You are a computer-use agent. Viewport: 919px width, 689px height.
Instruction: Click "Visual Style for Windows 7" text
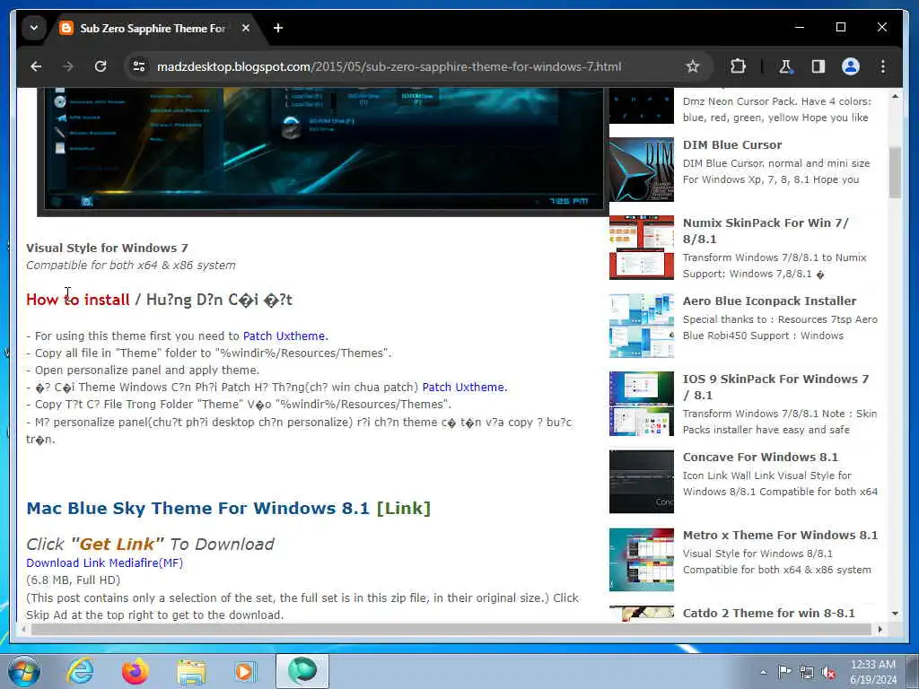pyautogui.click(x=108, y=248)
